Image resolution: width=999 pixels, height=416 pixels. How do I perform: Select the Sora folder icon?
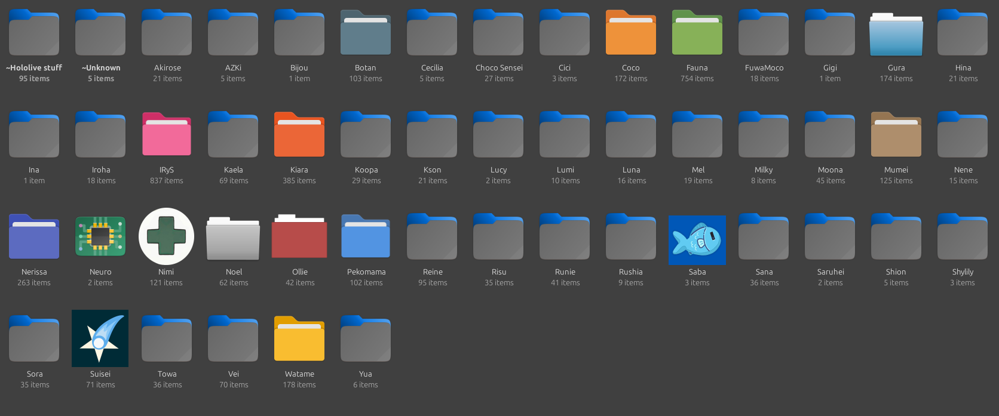34,338
